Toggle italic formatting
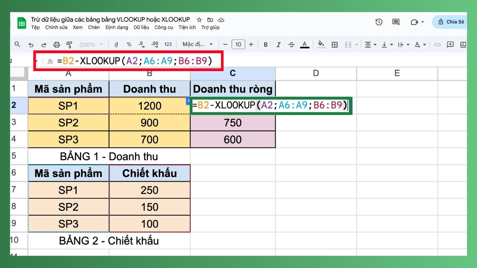This screenshot has width=477, height=268. [x=279, y=44]
